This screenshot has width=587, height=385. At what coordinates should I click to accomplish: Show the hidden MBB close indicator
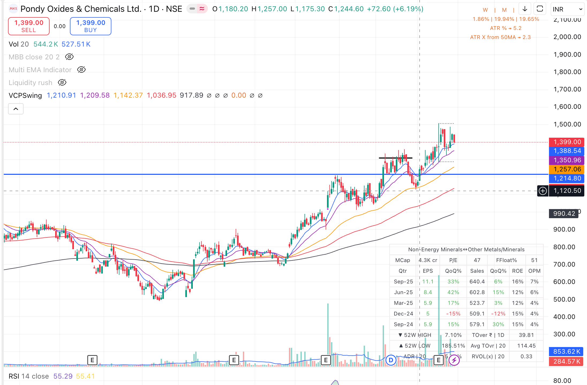[x=69, y=57]
